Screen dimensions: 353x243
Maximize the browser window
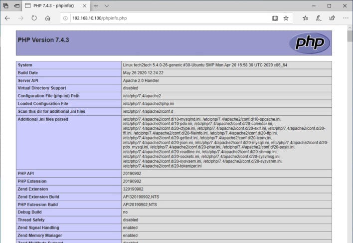(329, 6)
